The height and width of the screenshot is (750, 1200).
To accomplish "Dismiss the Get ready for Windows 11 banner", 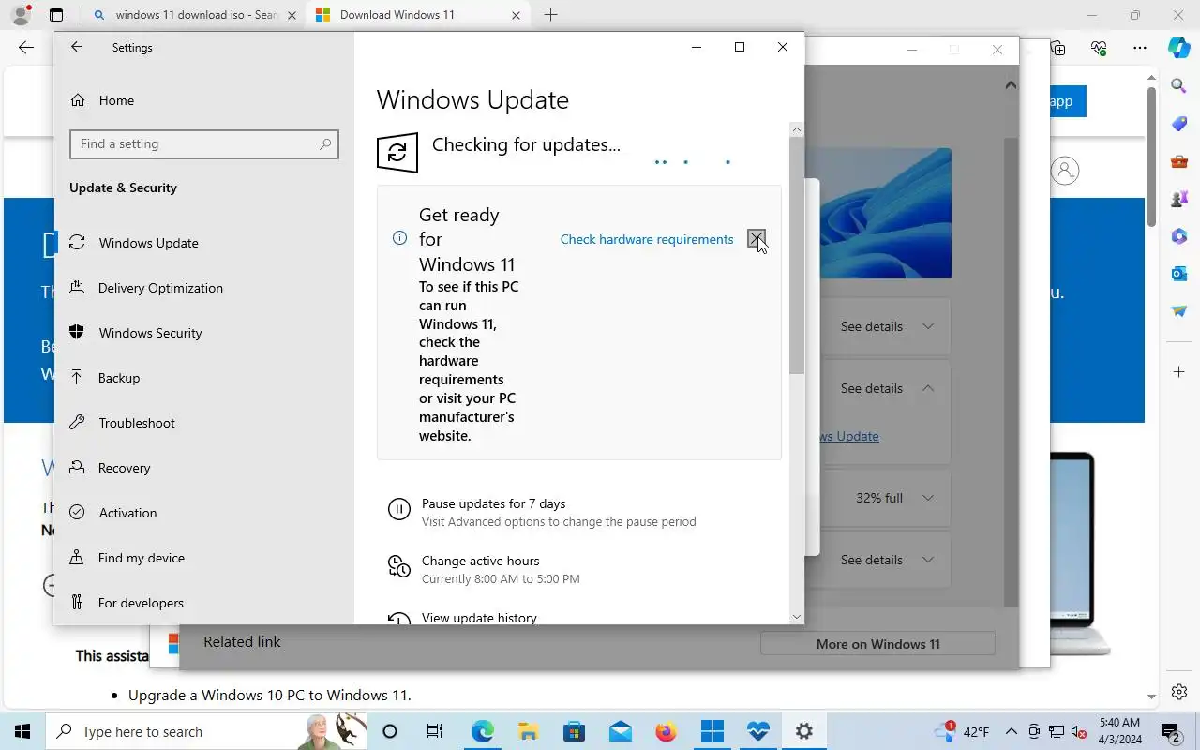I will [x=756, y=238].
